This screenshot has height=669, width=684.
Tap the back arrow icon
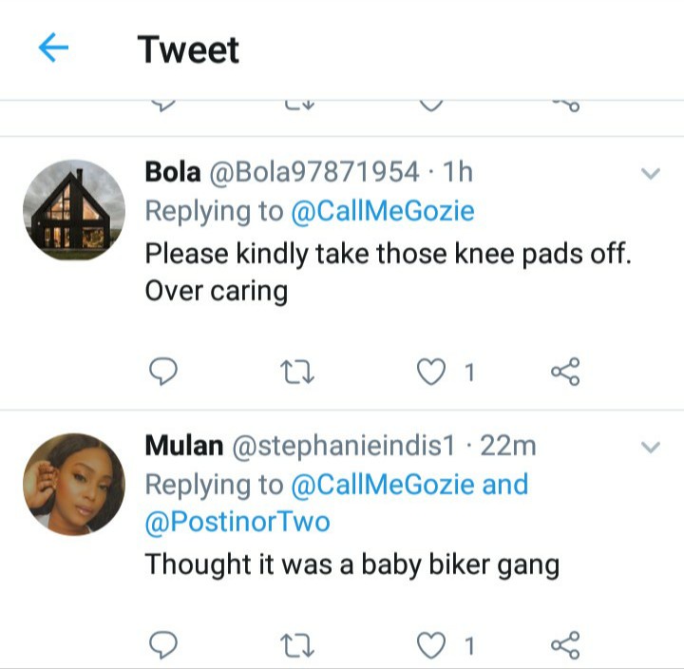click(54, 48)
